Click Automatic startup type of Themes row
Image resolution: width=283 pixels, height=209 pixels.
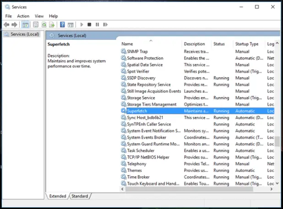point(245,170)
